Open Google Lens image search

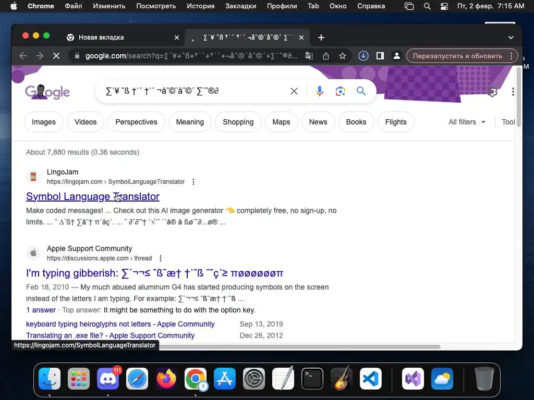(340, 91)
